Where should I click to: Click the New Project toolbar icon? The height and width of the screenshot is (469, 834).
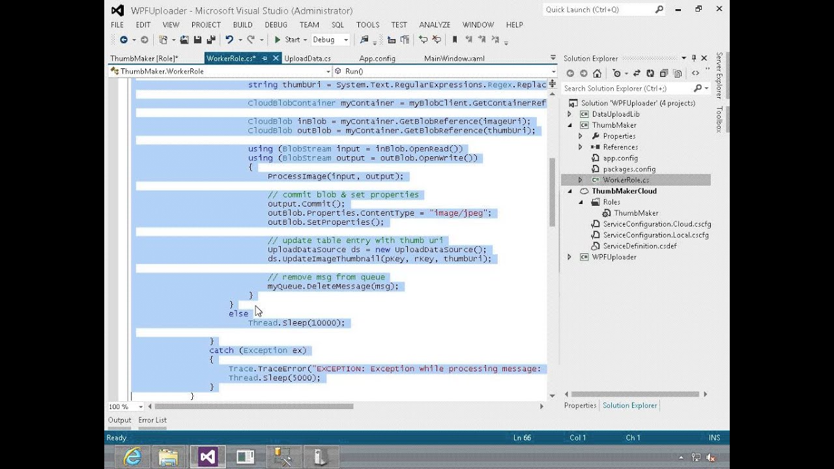click(x=164, y=40)
